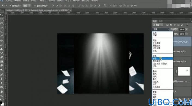Select the Quick Selection tool

[2, 28]
